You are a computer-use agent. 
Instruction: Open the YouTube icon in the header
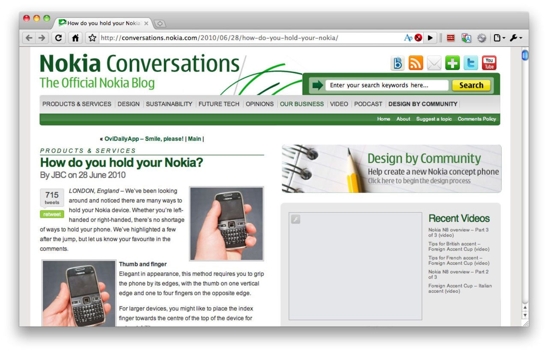pyautogui.click(x=489, y=63)
